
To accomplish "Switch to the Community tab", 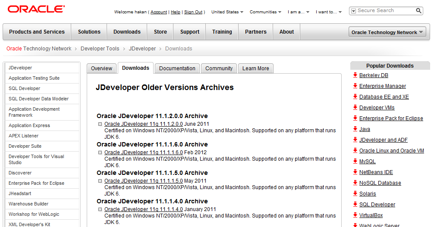I will click(219, 68).
